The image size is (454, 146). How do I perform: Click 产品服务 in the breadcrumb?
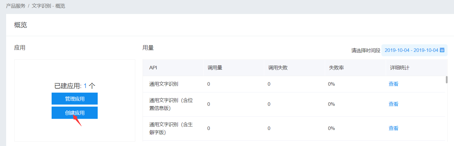[16, 6]
